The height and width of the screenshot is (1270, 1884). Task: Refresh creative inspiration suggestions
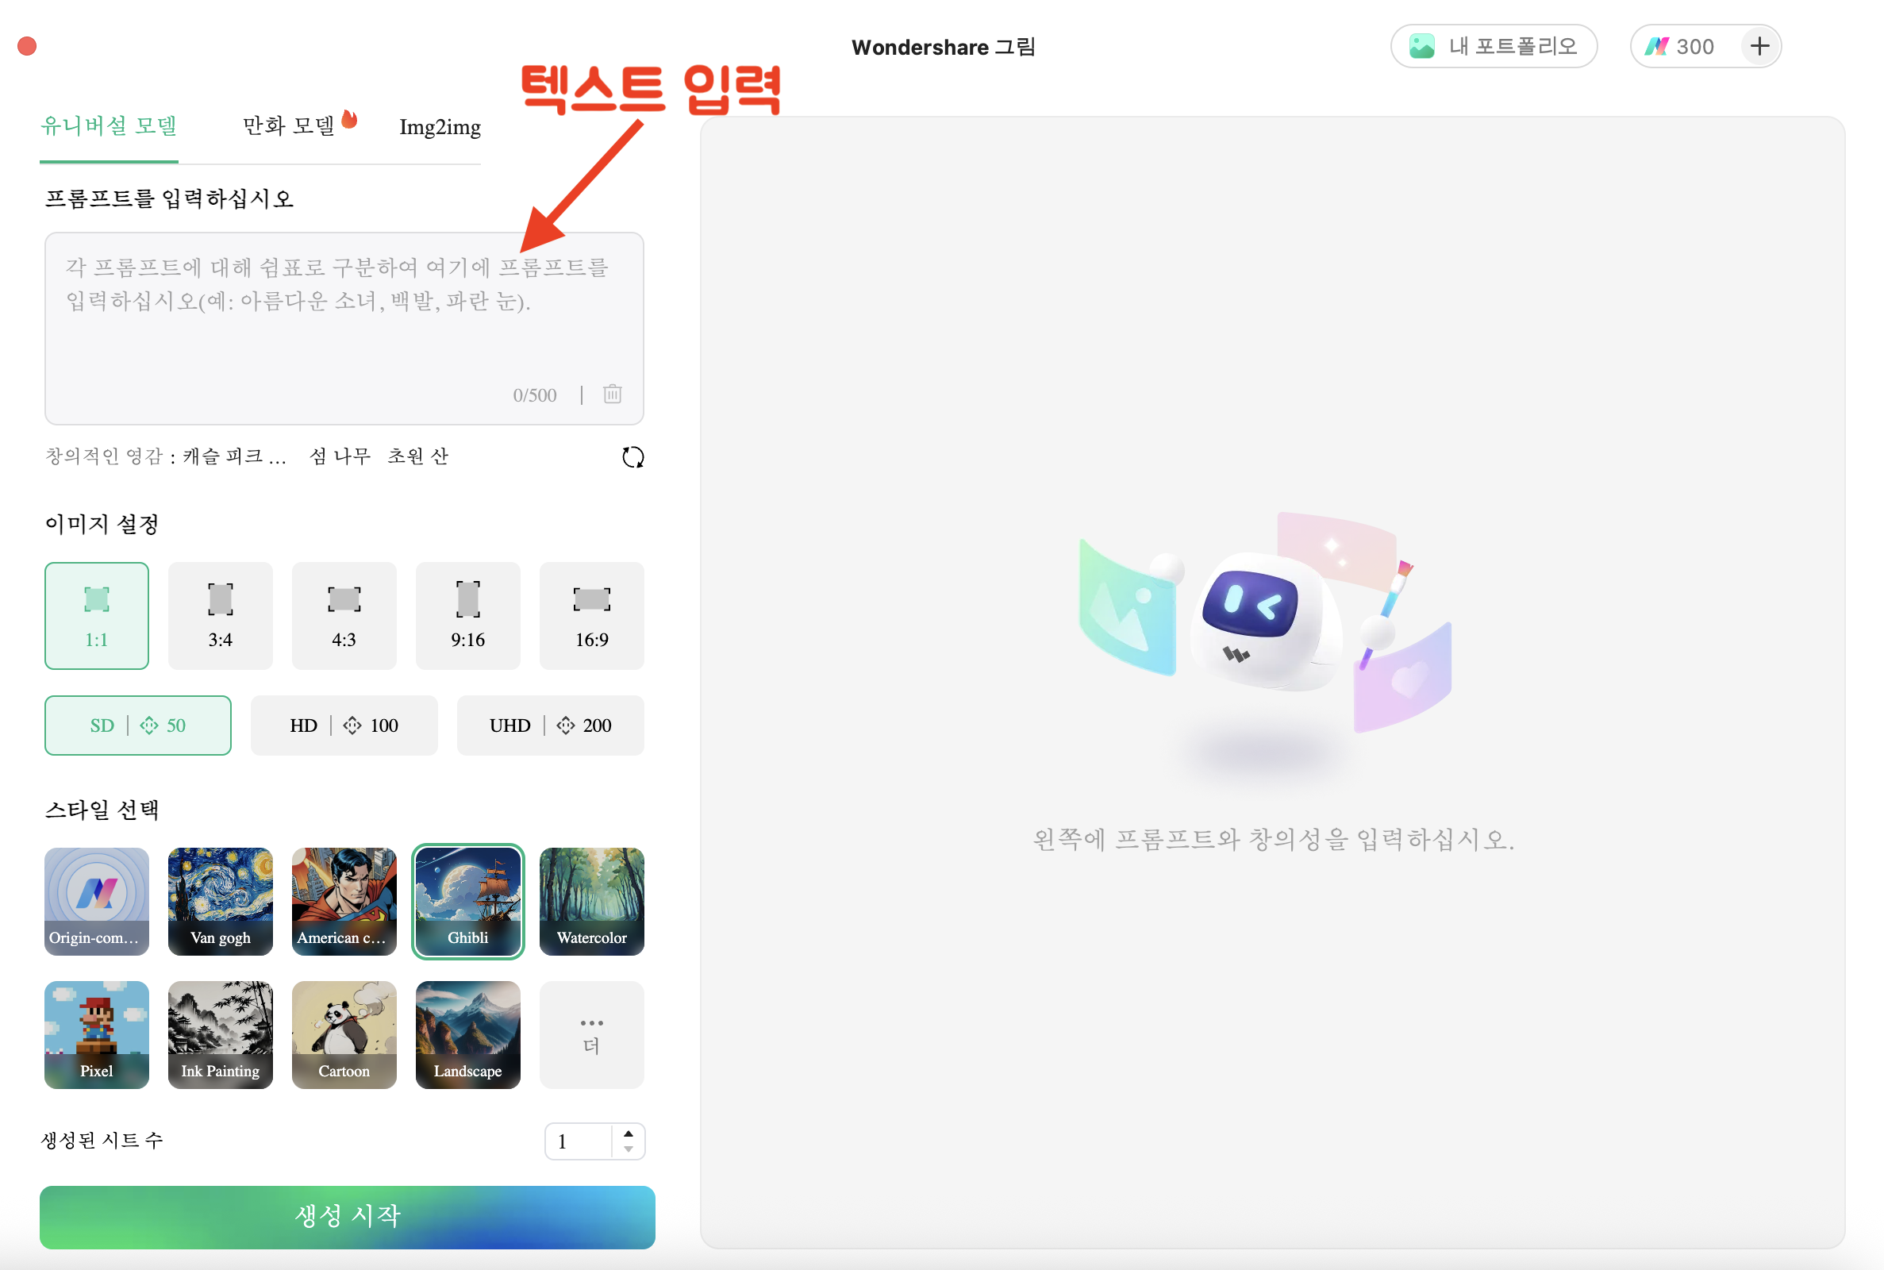point(632,457)
